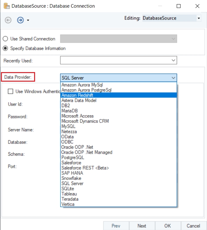Image resolution: width=207 pixels, height=230 pixels.
Task: Click the database icon in title bar
Action: click(x=6, y=6)
